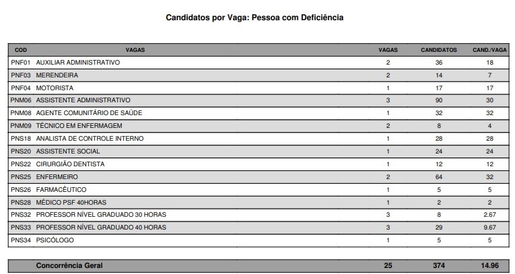Select the PNS34 Psicólogo row
Viewport: 515px width, 274px height.
(x=55, y=240)
